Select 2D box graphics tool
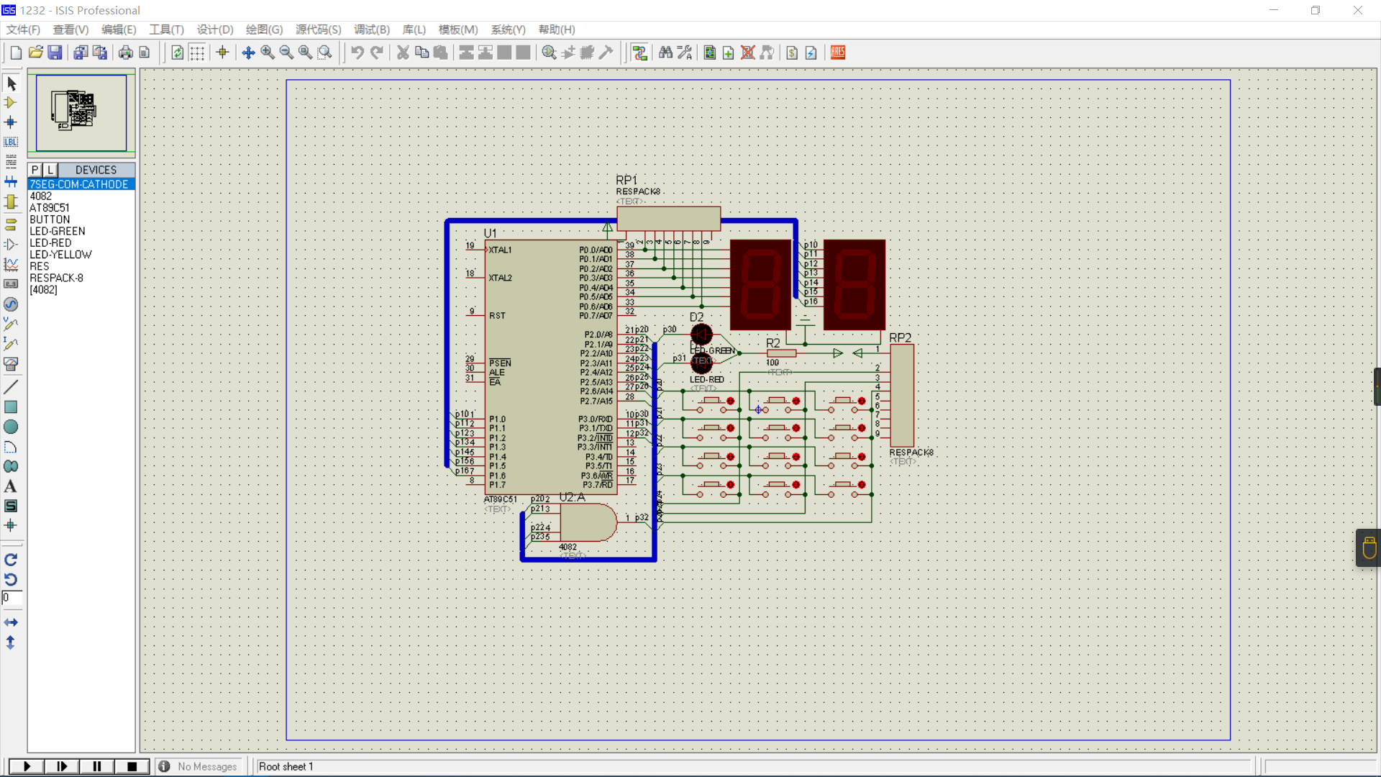Image resolution: width=1381 pixels, height=777 pixels. 11,407
